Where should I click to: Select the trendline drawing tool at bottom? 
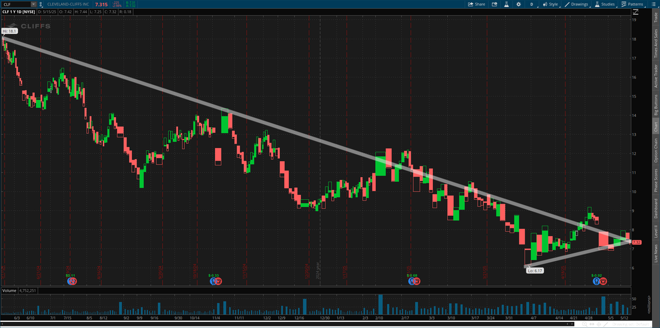click(606, 324)
